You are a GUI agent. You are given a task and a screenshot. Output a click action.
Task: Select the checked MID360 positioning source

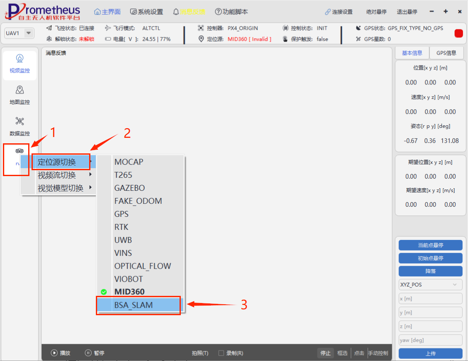(129, 292)
